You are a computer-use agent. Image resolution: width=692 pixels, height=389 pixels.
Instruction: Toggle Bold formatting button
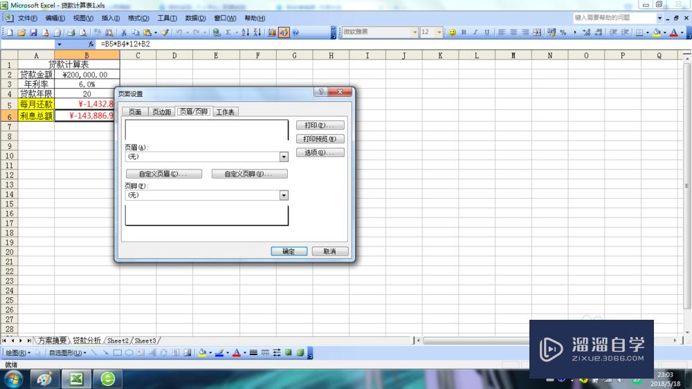click(464, 33)
